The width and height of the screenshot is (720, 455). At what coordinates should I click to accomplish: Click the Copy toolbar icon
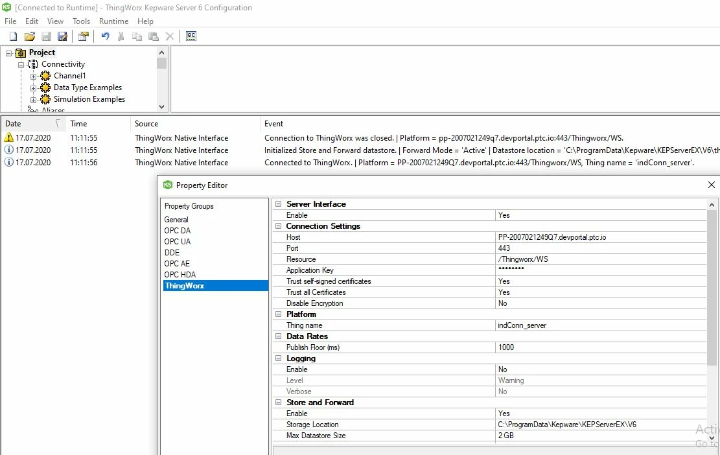[137, 36]
